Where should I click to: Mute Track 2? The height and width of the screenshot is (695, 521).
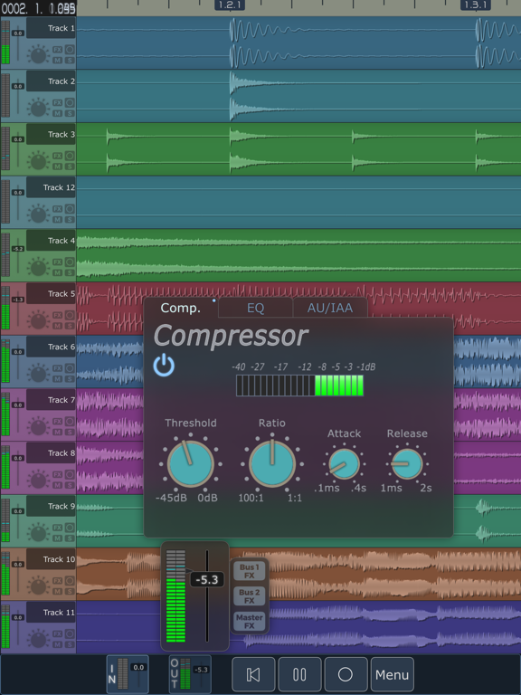(58, 113)
